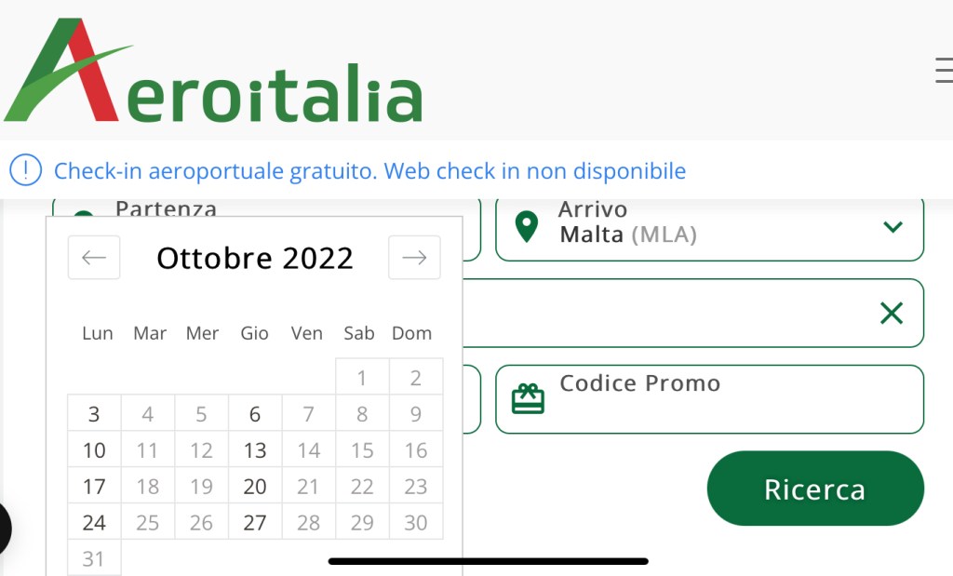Viewport: 953px width, 576px height.
Task: Click the promo code gift icon
Action: click(x=529, y=399)
